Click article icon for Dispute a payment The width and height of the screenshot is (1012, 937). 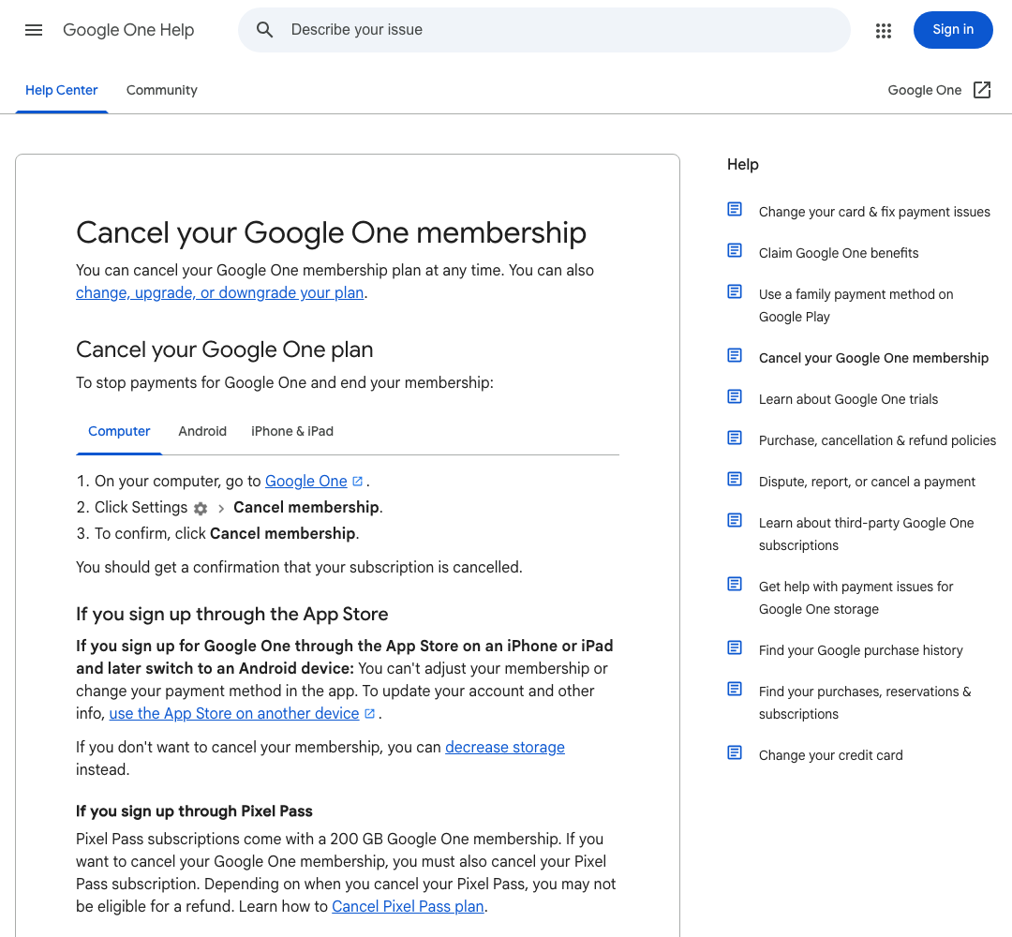735,479
